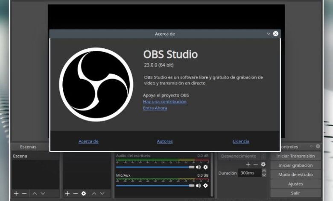Close the Acerca de dialog
The image size is (333, 201).
pos(276,34)
